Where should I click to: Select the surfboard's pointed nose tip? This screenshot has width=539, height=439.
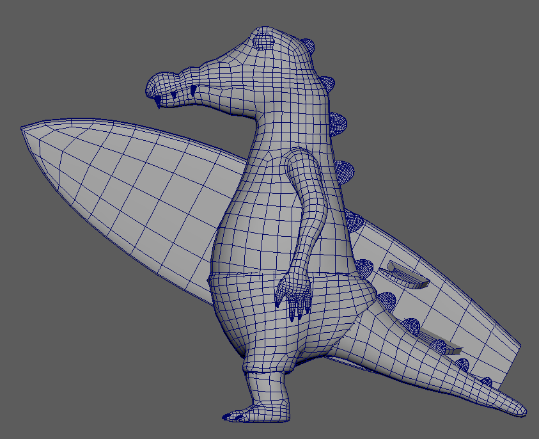(x=24, y=127)
